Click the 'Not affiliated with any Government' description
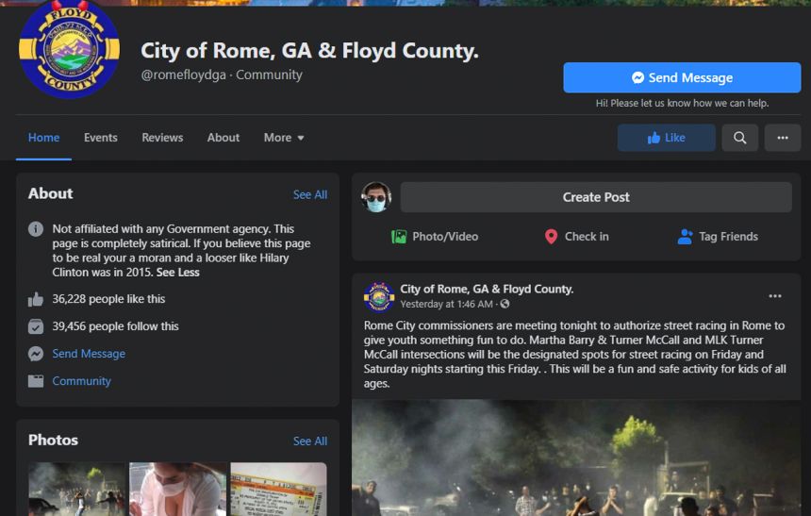The width and height of the screenshot is (811, 516). 181,251
